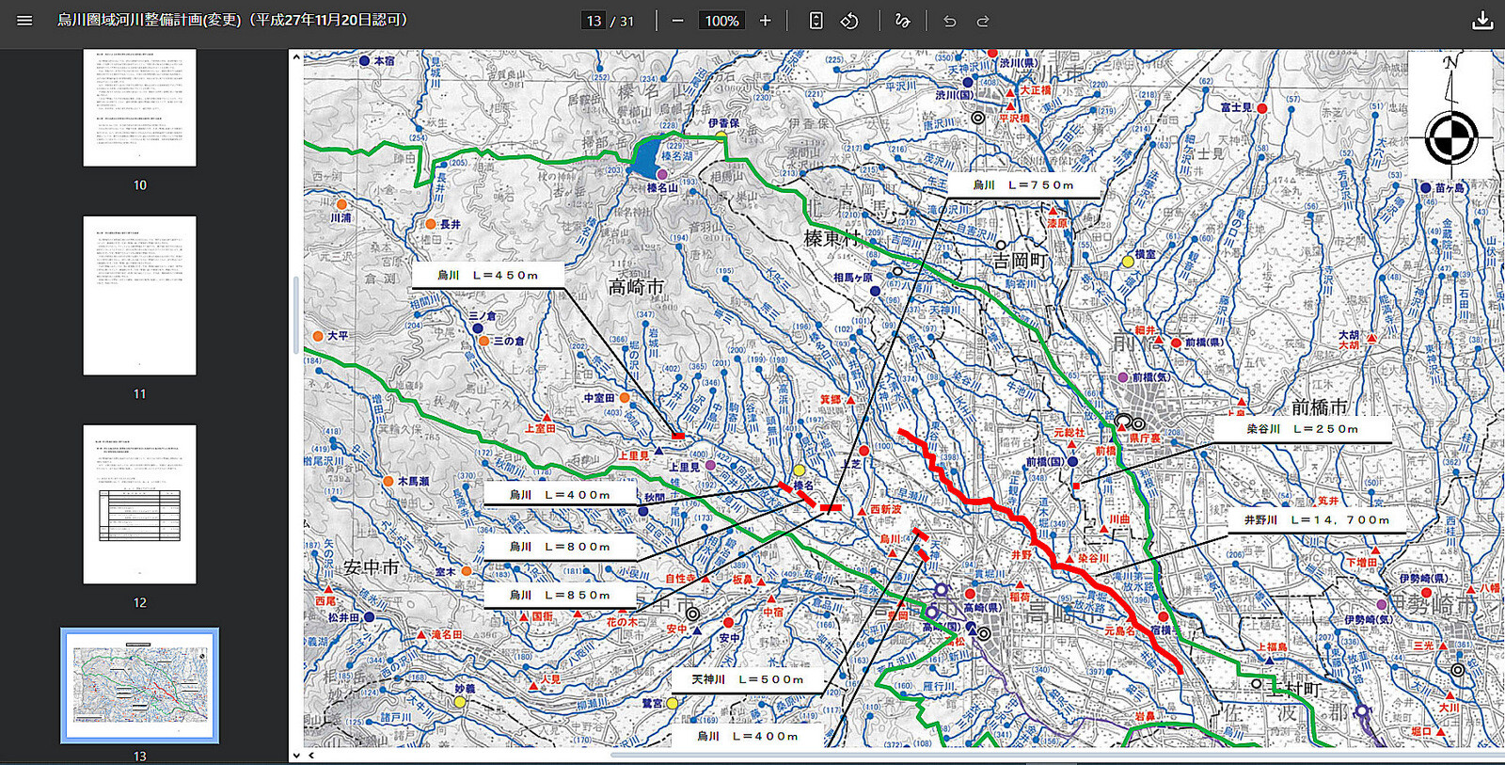
Task: Redo the annotation
Action: point(983,21)
